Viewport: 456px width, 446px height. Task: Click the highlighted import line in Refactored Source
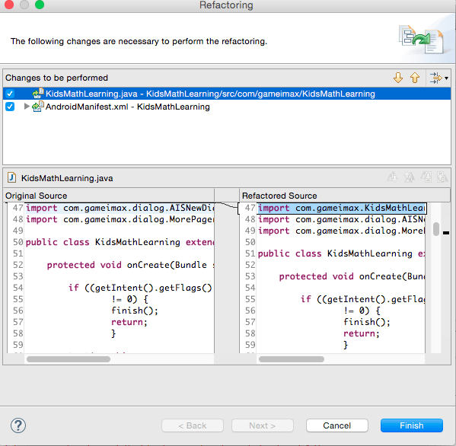[x=341, y=209]
